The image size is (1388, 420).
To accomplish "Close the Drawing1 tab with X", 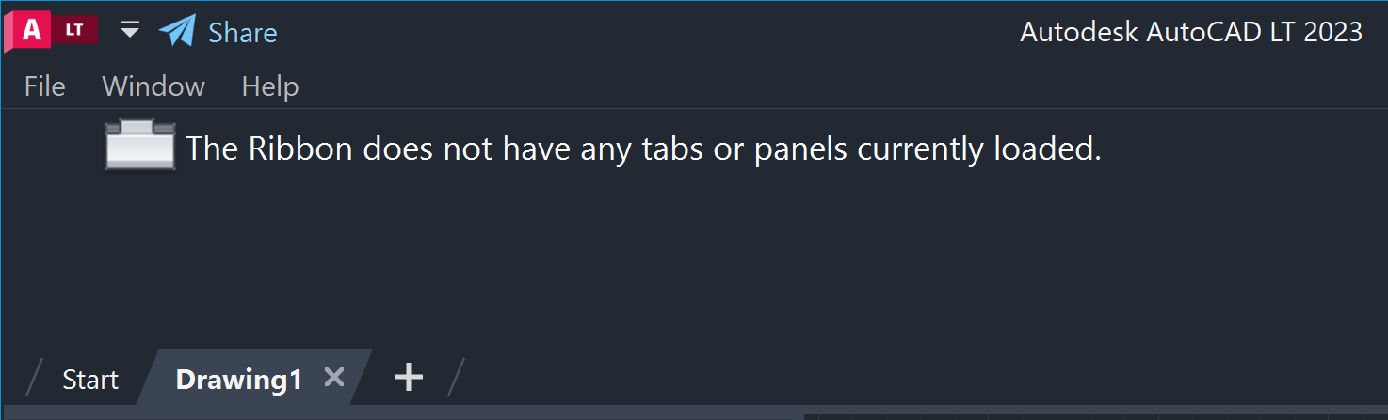I will point(333,378).
